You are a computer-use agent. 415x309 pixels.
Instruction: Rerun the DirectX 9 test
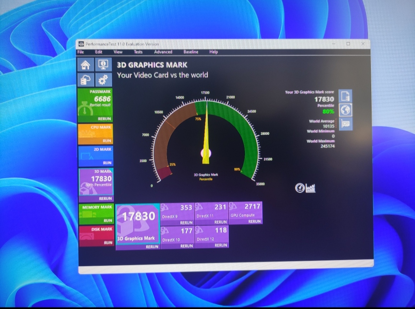pos(186,223)
